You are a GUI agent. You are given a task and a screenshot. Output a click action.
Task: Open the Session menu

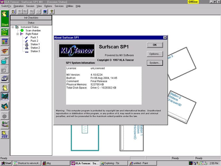point(30,6)
